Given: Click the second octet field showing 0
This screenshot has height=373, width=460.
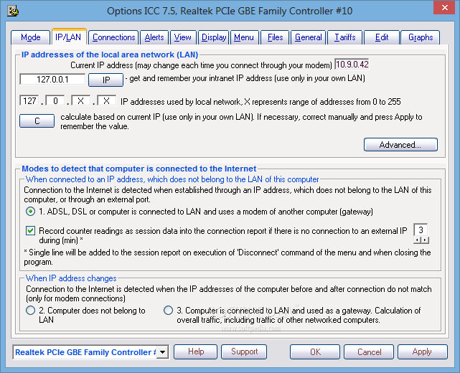Looking at the screenshot, I should coord(55,101).
